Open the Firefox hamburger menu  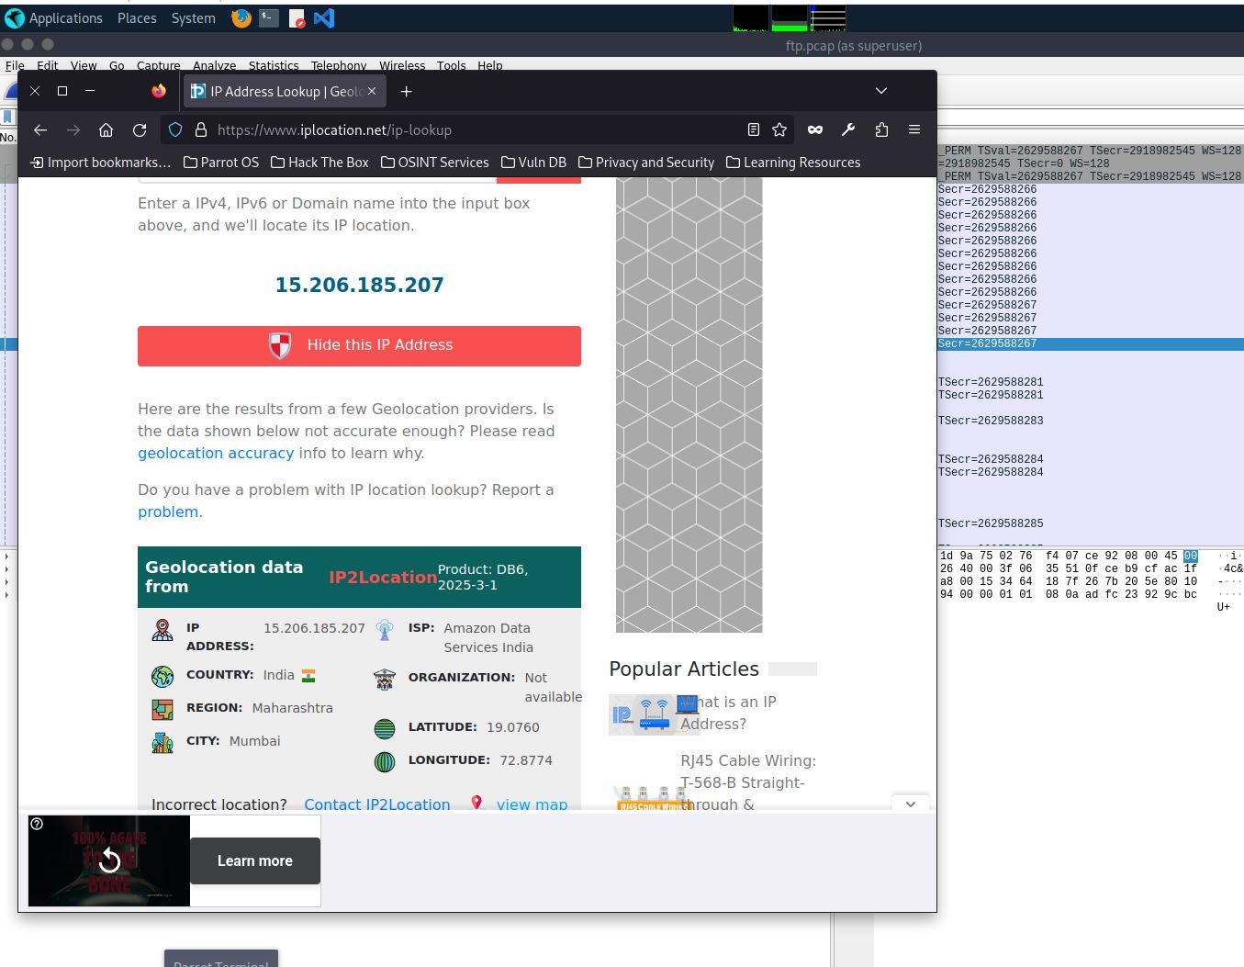(914, 129)
